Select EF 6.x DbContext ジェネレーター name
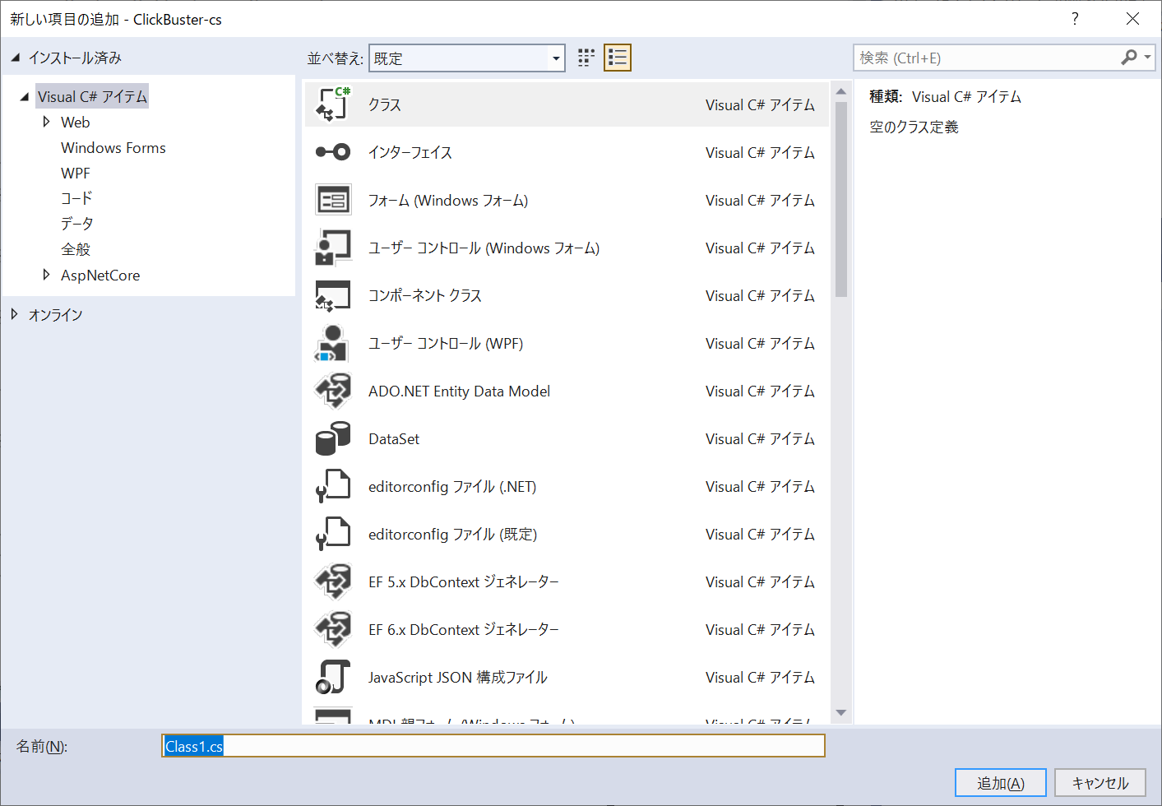Screen dimensions: 1162x806 pyautogui.click(x=464, y=629)
